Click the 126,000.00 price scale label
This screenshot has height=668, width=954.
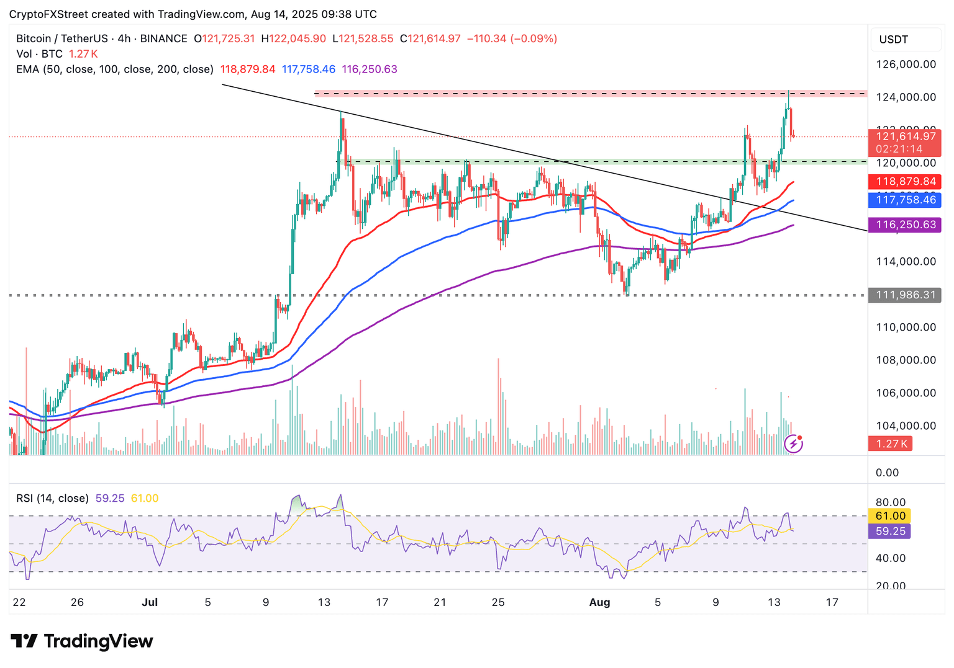(x=906, y=65)
